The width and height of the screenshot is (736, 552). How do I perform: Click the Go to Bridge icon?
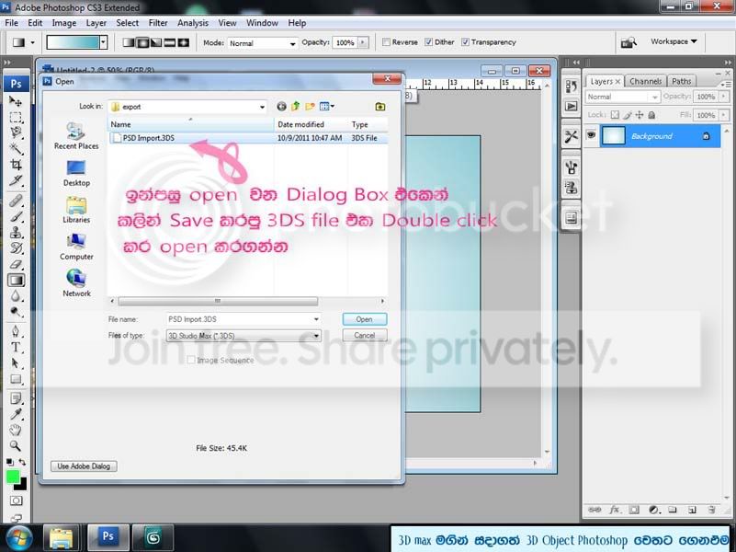pyautogui.click(x=628, y=42)
